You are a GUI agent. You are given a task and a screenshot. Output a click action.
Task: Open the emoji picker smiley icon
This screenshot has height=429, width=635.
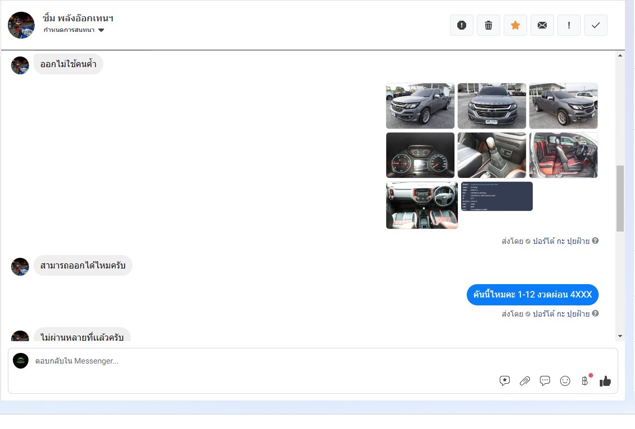(x=565, y=381)
